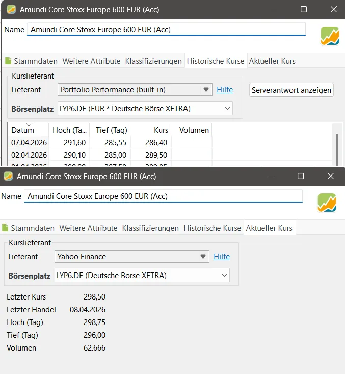Switch to Weitere Attribute tab in the historical prices dialog
Image resolution: width=345 pixels, height=374 pixels.
(91, 61)
